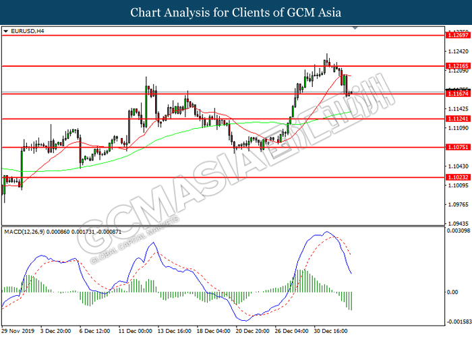
Task: Click the 13 Dec 16:00 time label
Action: 174,331
